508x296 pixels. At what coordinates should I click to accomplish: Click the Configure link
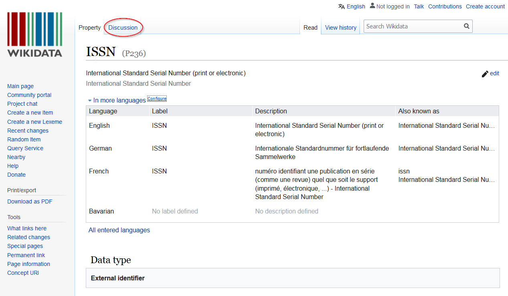click(x=157, y=99)
